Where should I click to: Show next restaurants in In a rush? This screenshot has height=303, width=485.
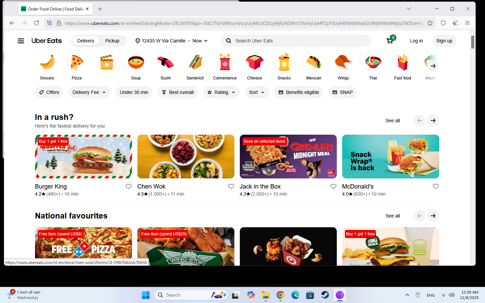(433, 121)
